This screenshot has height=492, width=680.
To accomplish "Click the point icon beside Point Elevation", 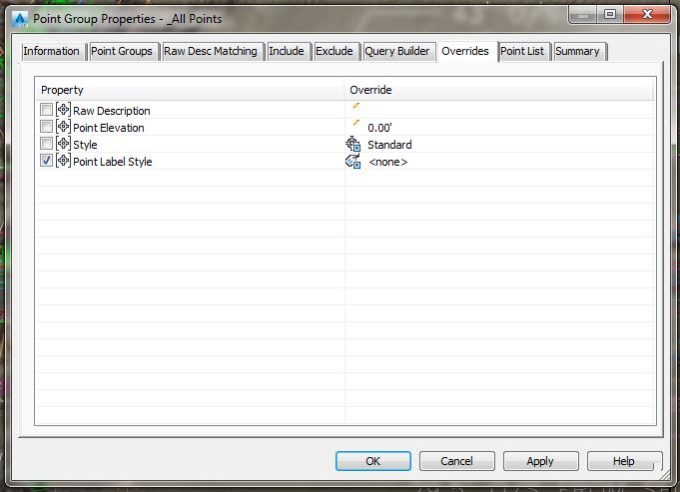I will (x=63, y=127).
